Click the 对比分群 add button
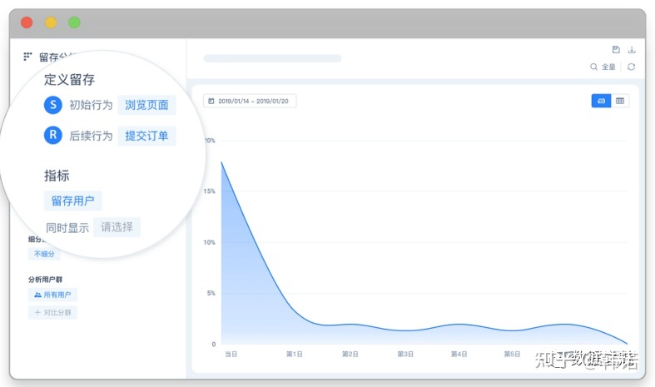 pyautogui.click(x=52, y=312)
